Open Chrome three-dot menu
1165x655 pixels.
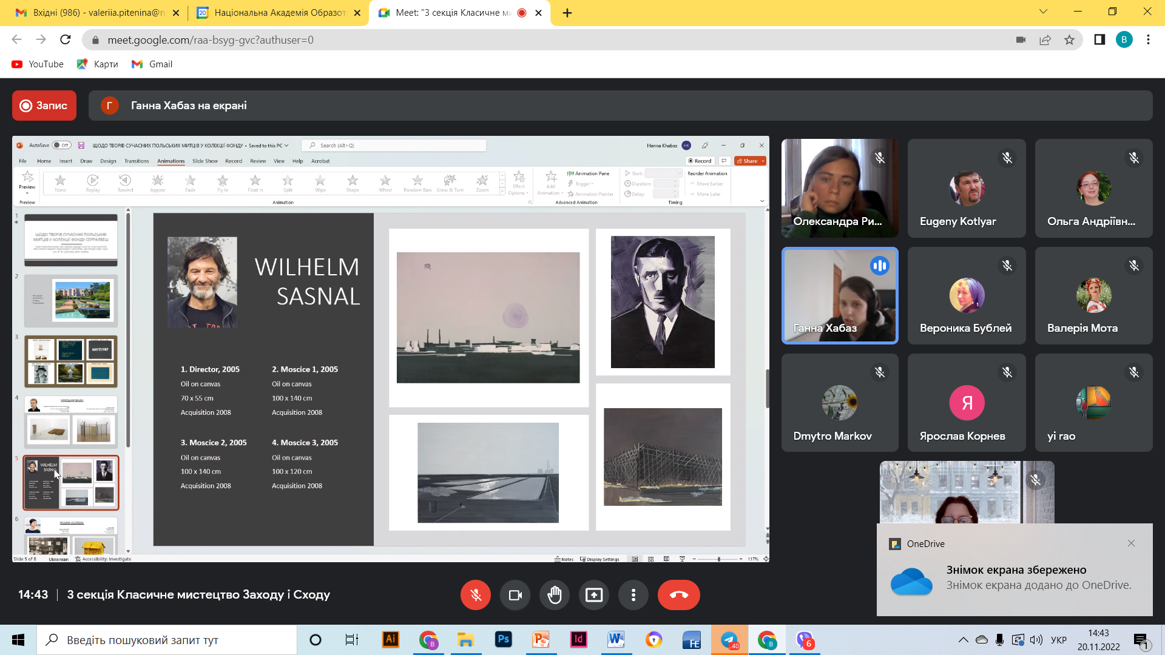point(1148,40)
